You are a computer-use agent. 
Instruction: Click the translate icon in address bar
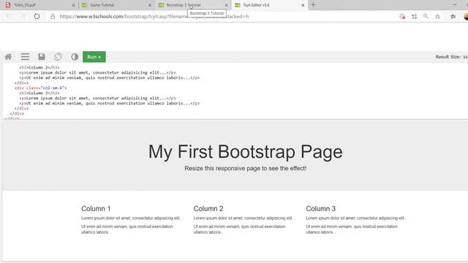click(x=414, y=16)
